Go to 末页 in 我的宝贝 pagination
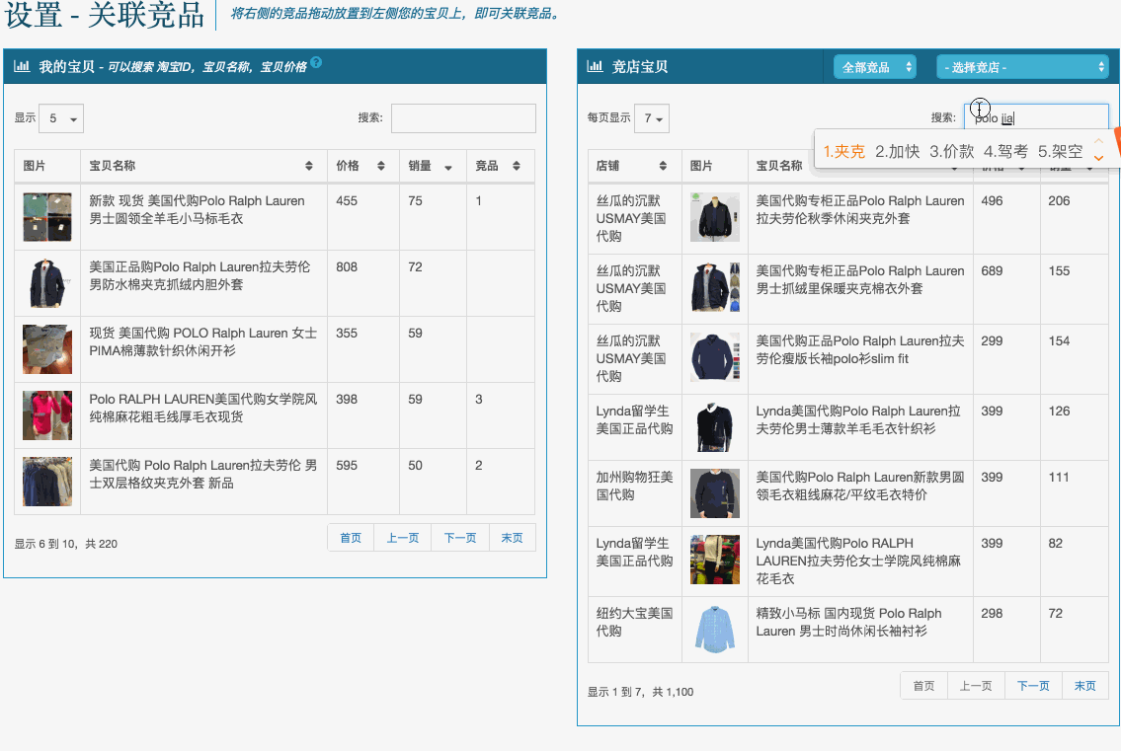Image resolution: width=1121 pixels, height=751 pixels. pyautogui.click(x=512, y=538)
